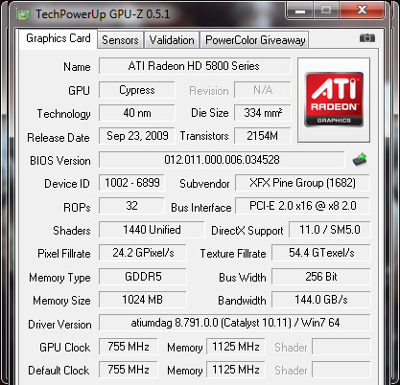Click the Die Size value 334 mm²
The height and width of the screenshot is (385, 400).
263,113
